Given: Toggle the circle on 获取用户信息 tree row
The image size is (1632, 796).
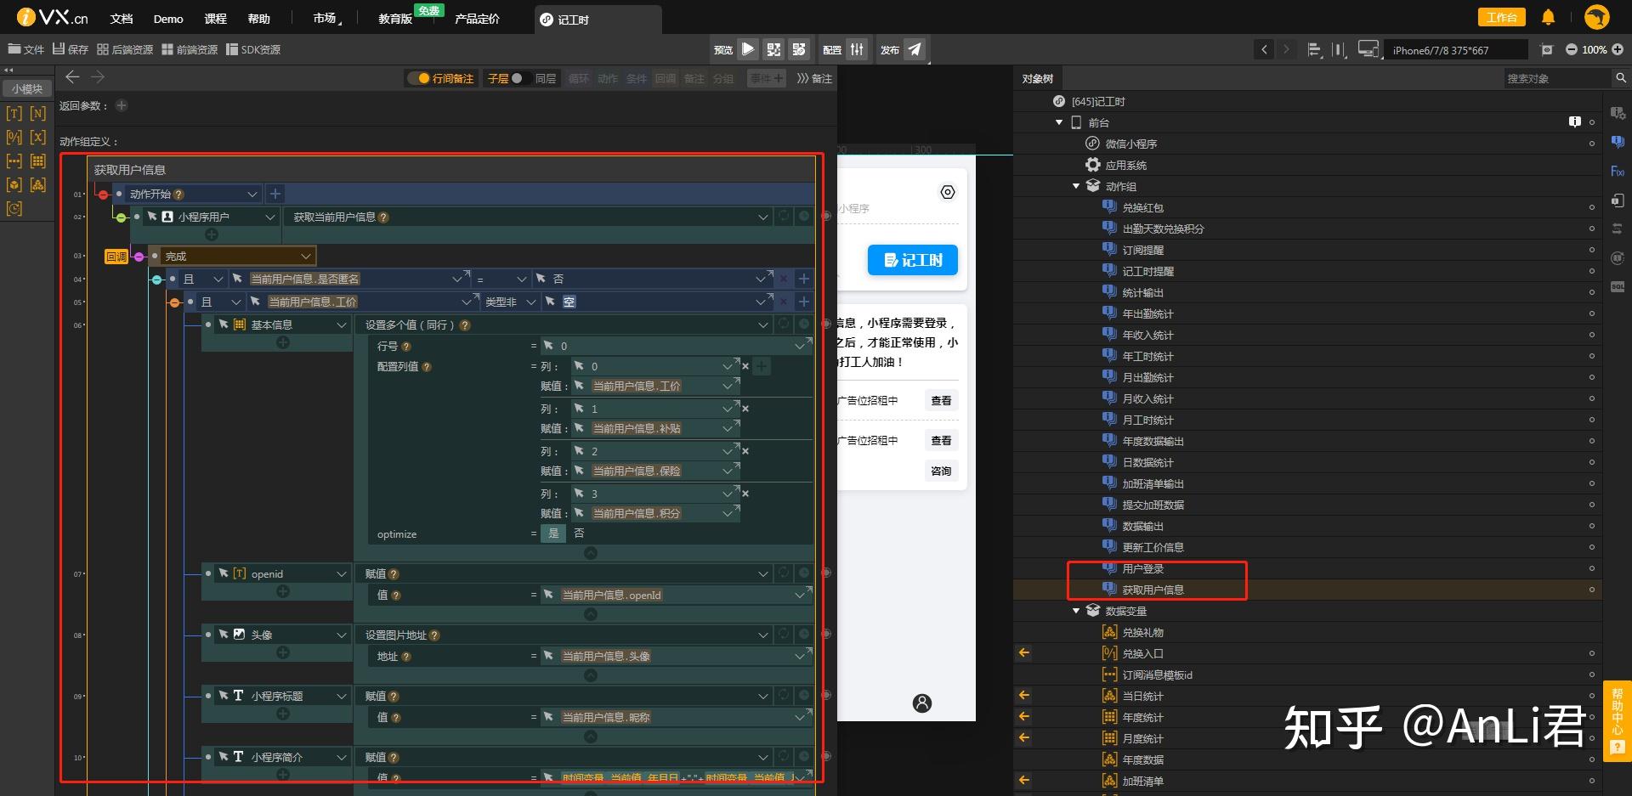Looking at the screenshot, I should click(x=1592, y=590).
